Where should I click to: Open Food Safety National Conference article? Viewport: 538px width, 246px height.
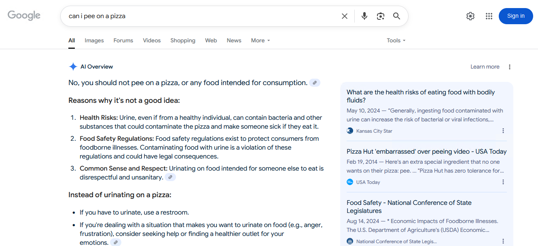409,206
